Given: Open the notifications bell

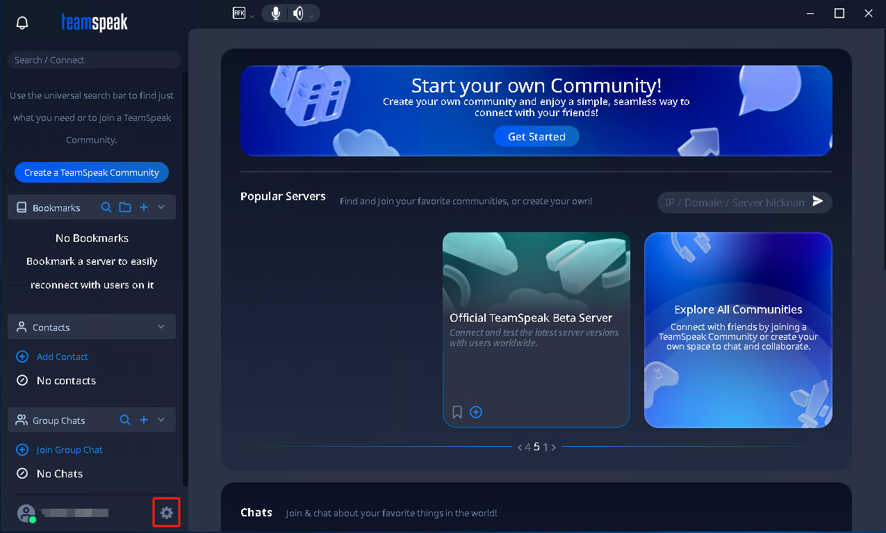Looking at the screenshot, I should (x=22, y=23).
